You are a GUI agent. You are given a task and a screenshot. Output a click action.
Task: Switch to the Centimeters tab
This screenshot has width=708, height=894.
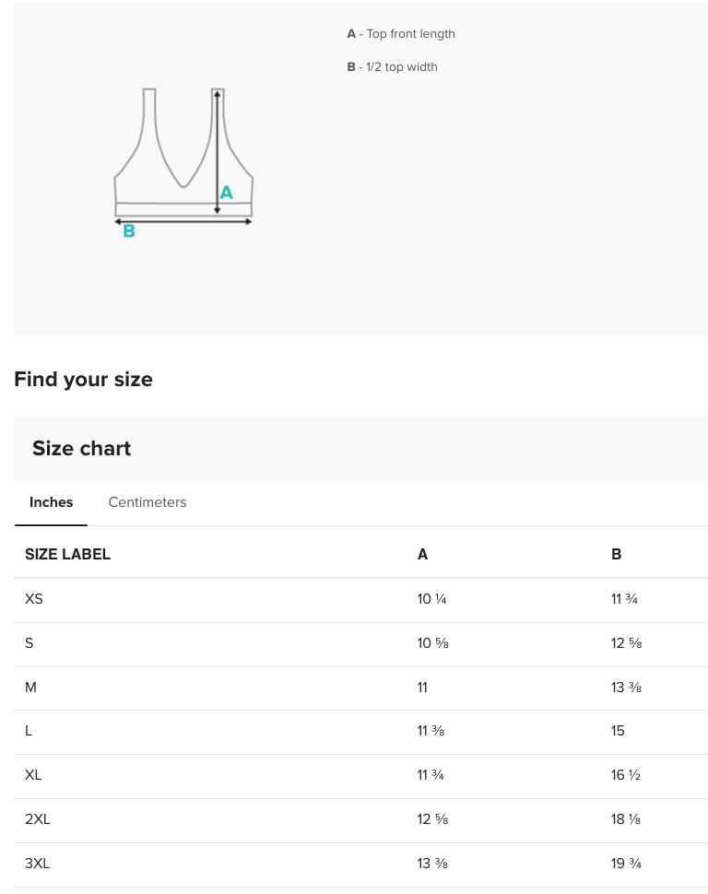pos(147,502)
